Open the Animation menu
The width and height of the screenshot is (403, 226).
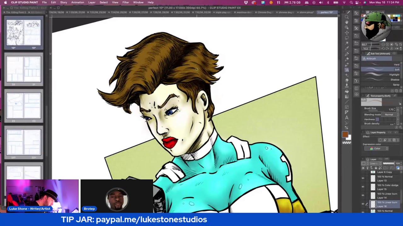click(x=77, y=3)
